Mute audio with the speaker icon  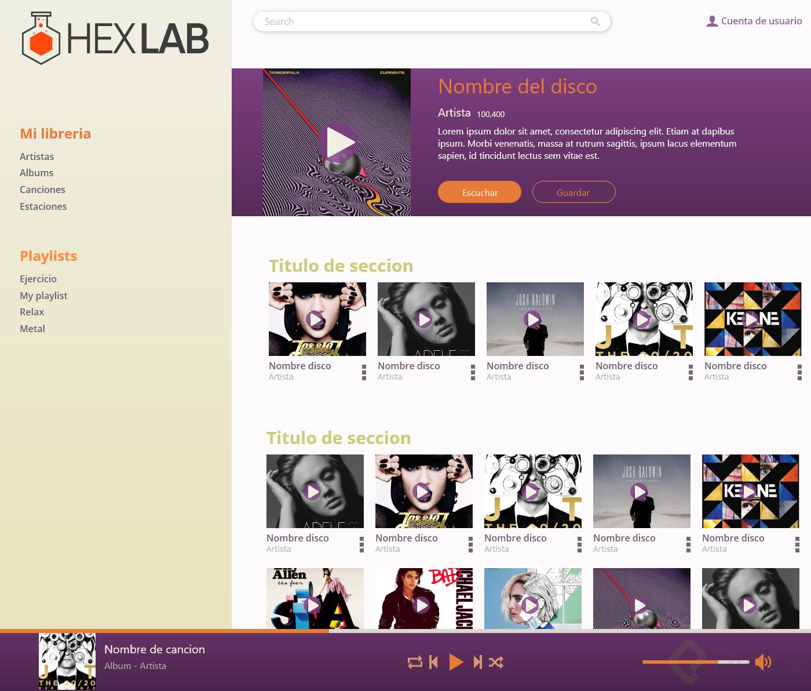[x=763, y=662]
